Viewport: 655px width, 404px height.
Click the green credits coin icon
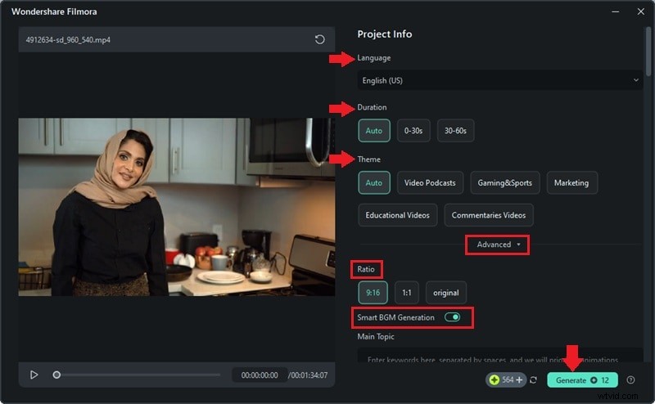tap(495, 379)
